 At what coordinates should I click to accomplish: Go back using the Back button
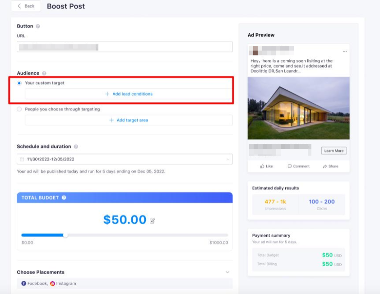pyautogui.click(x=26, y=6)
